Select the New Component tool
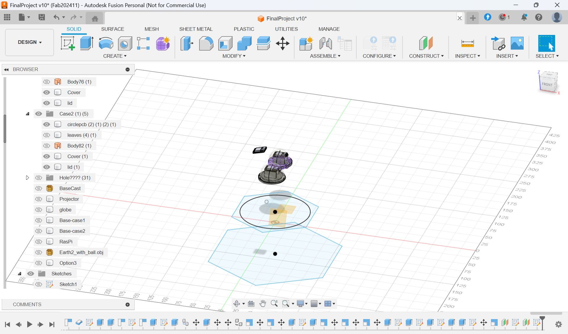 pos(306,43)
